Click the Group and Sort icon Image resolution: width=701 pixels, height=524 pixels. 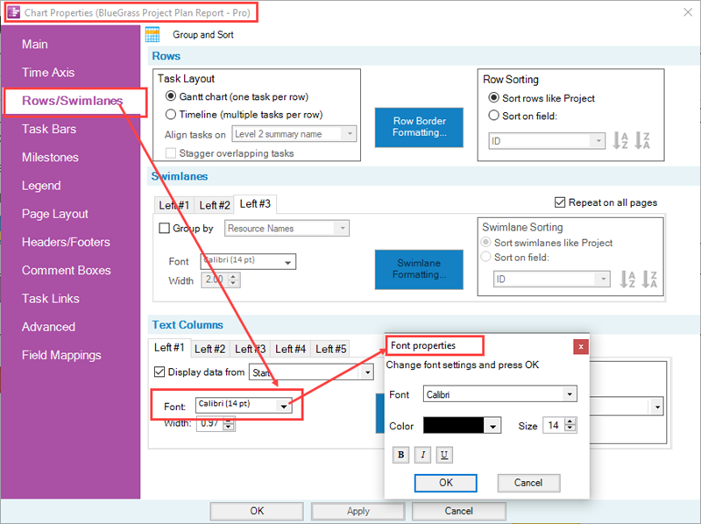153,32
